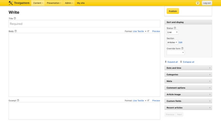
Task: Click the Title field help icon
Action: point(15,18)
